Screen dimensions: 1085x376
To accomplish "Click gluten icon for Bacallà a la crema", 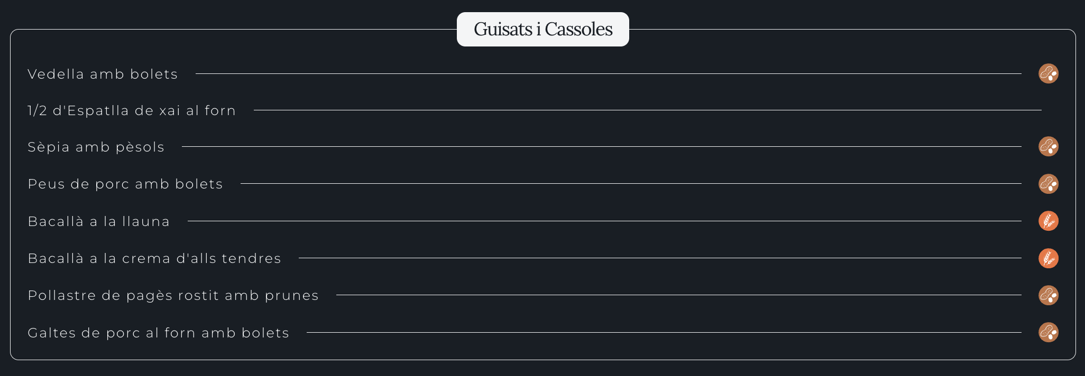I will (1048, 258).
